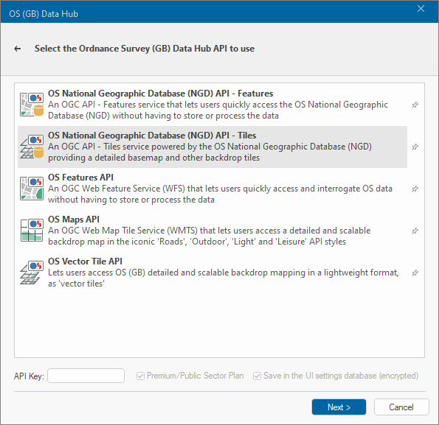This screenshot has height=425, width=439.
Task: Select OS National Geographic Database (NGD) API - Features title
Action: [x=160, y=94]
